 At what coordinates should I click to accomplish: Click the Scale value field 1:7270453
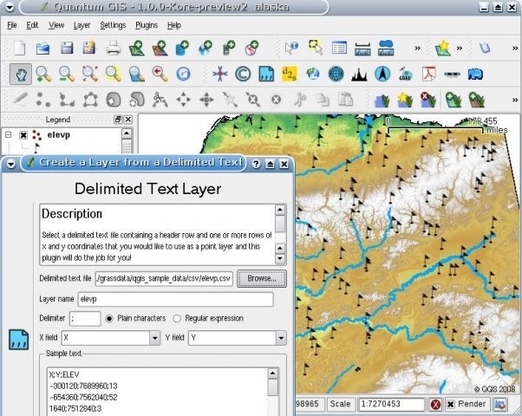pyautogui.click(x=392, y=404)
